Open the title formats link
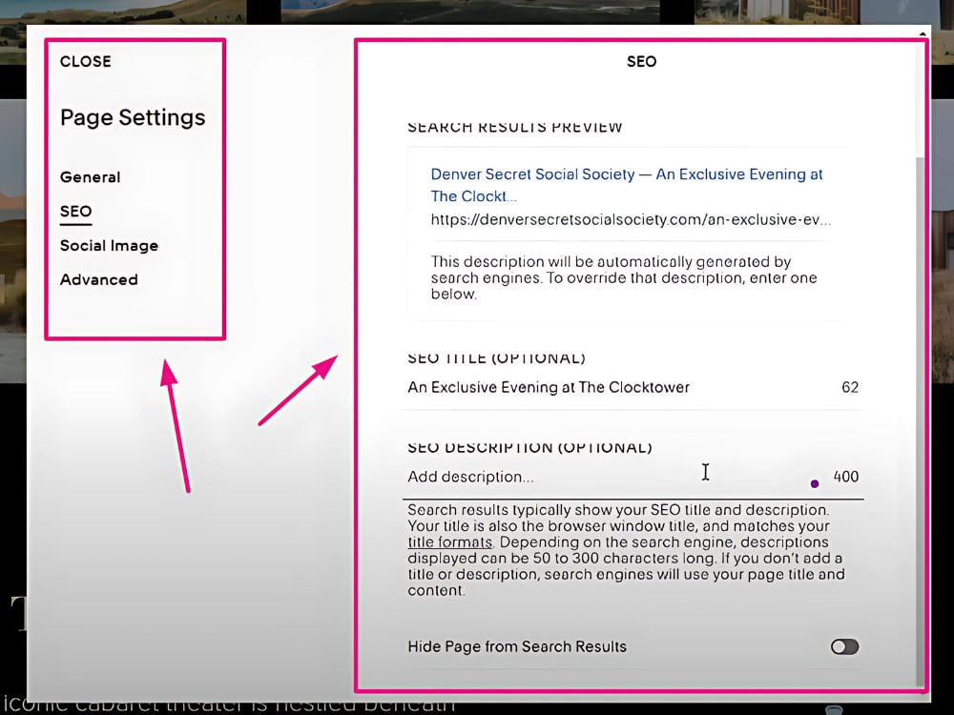 tap(449, 542)
